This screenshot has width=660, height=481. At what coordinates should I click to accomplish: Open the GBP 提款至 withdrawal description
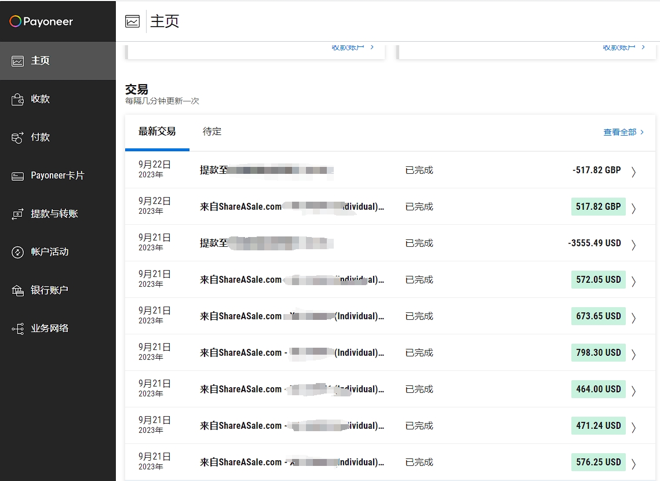(x=267, y=170)
